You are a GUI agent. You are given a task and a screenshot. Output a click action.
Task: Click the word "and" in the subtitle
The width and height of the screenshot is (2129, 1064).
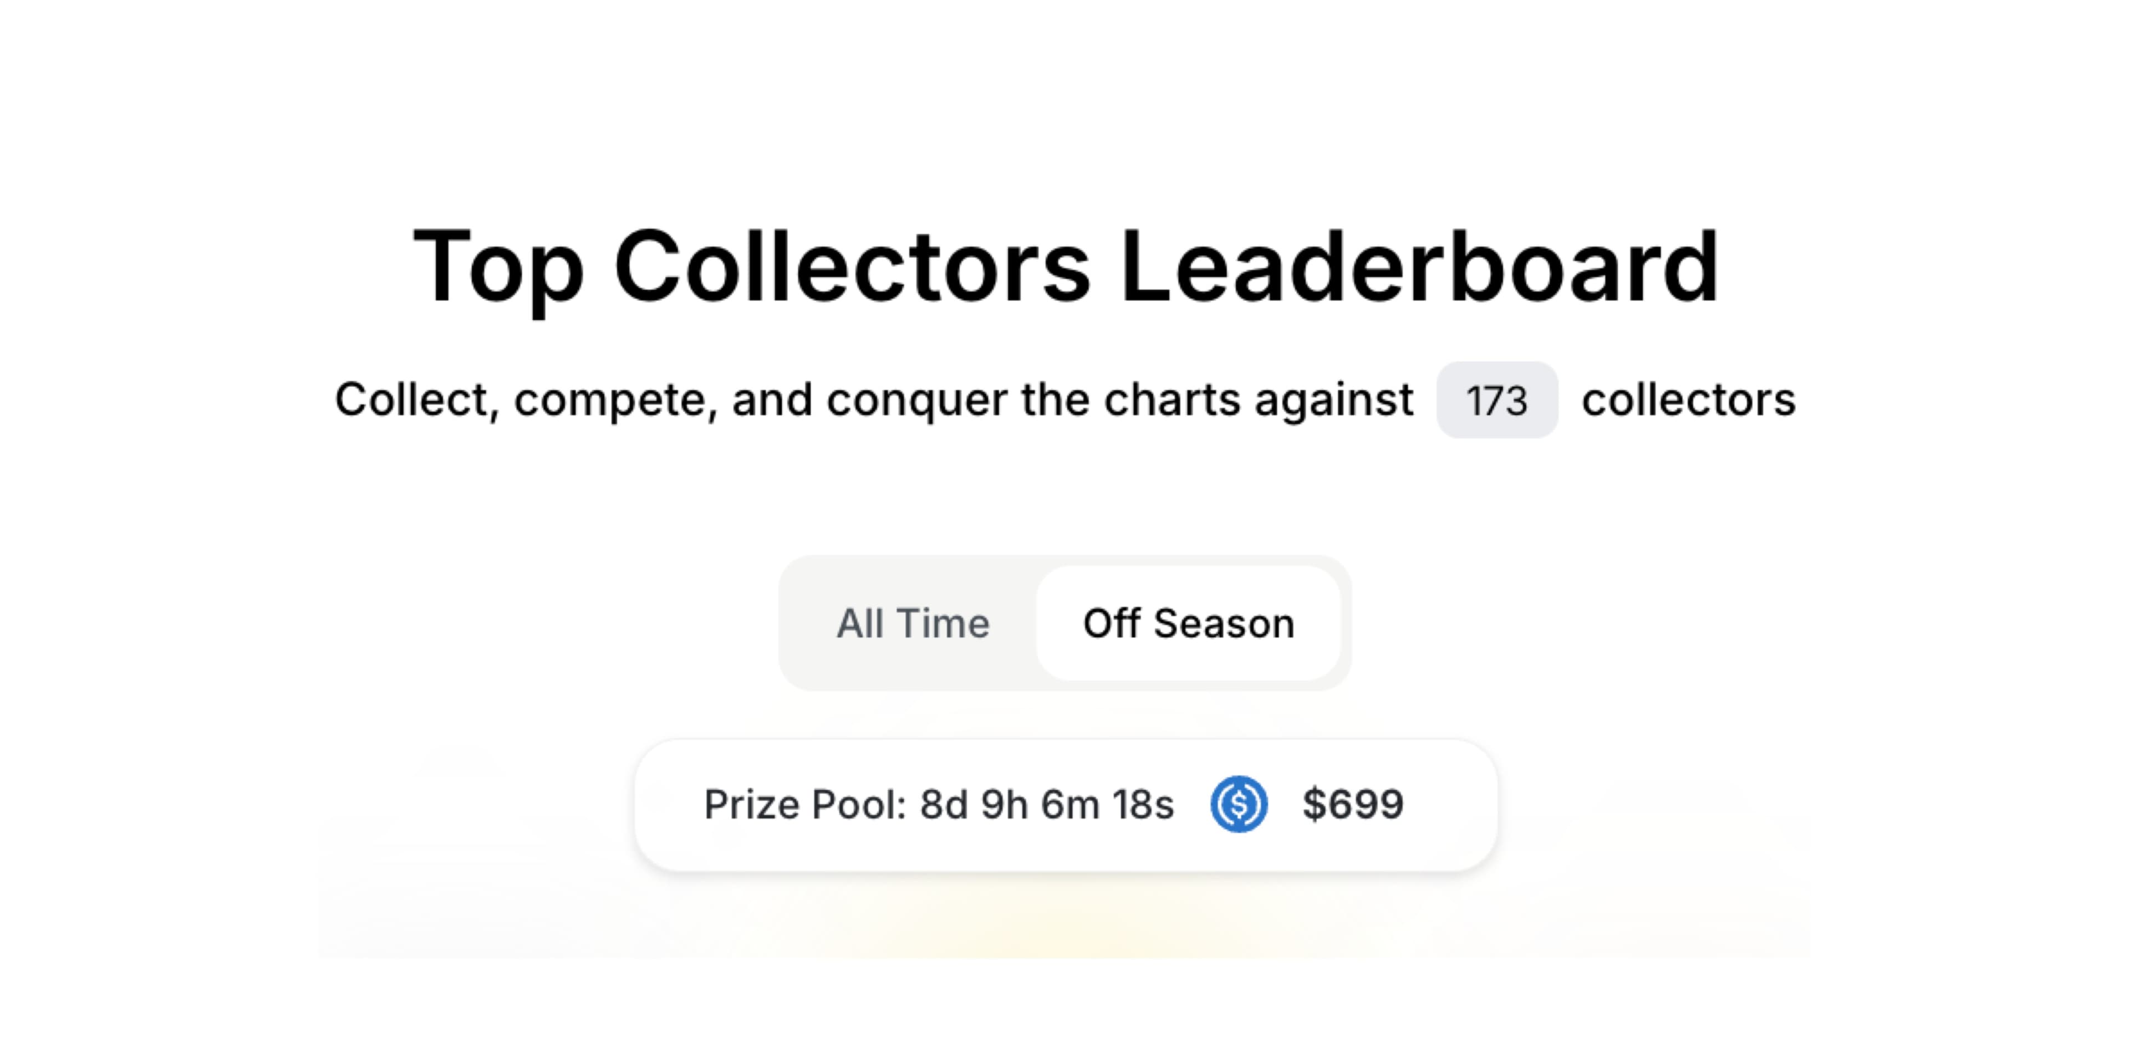772,400
